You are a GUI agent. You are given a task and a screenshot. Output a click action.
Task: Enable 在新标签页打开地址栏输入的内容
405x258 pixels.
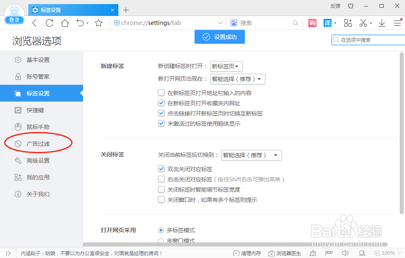pos(161,93)
